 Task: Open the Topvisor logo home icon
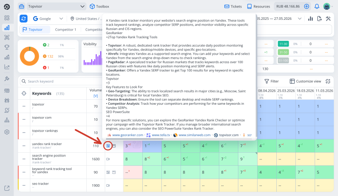(x=7, y=7)
